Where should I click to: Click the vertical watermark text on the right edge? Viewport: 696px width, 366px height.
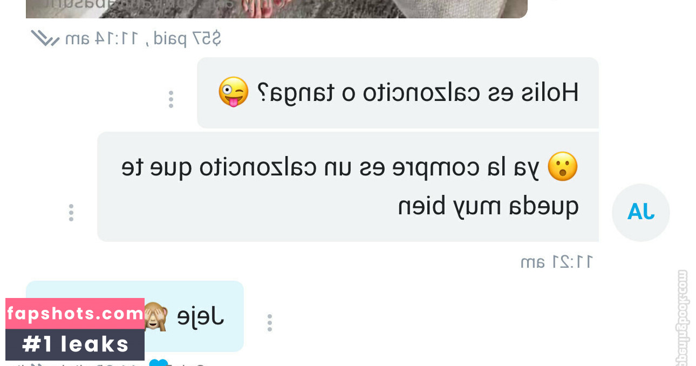click(x=683, y=317)
